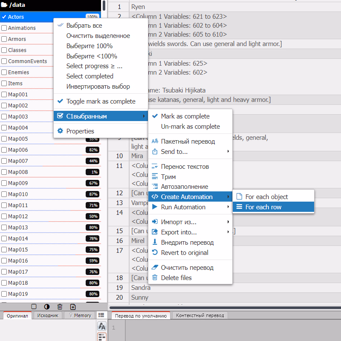341x341 pixels.
Task: Expand the Импорт из... submenu arrow
Action: 228,222
